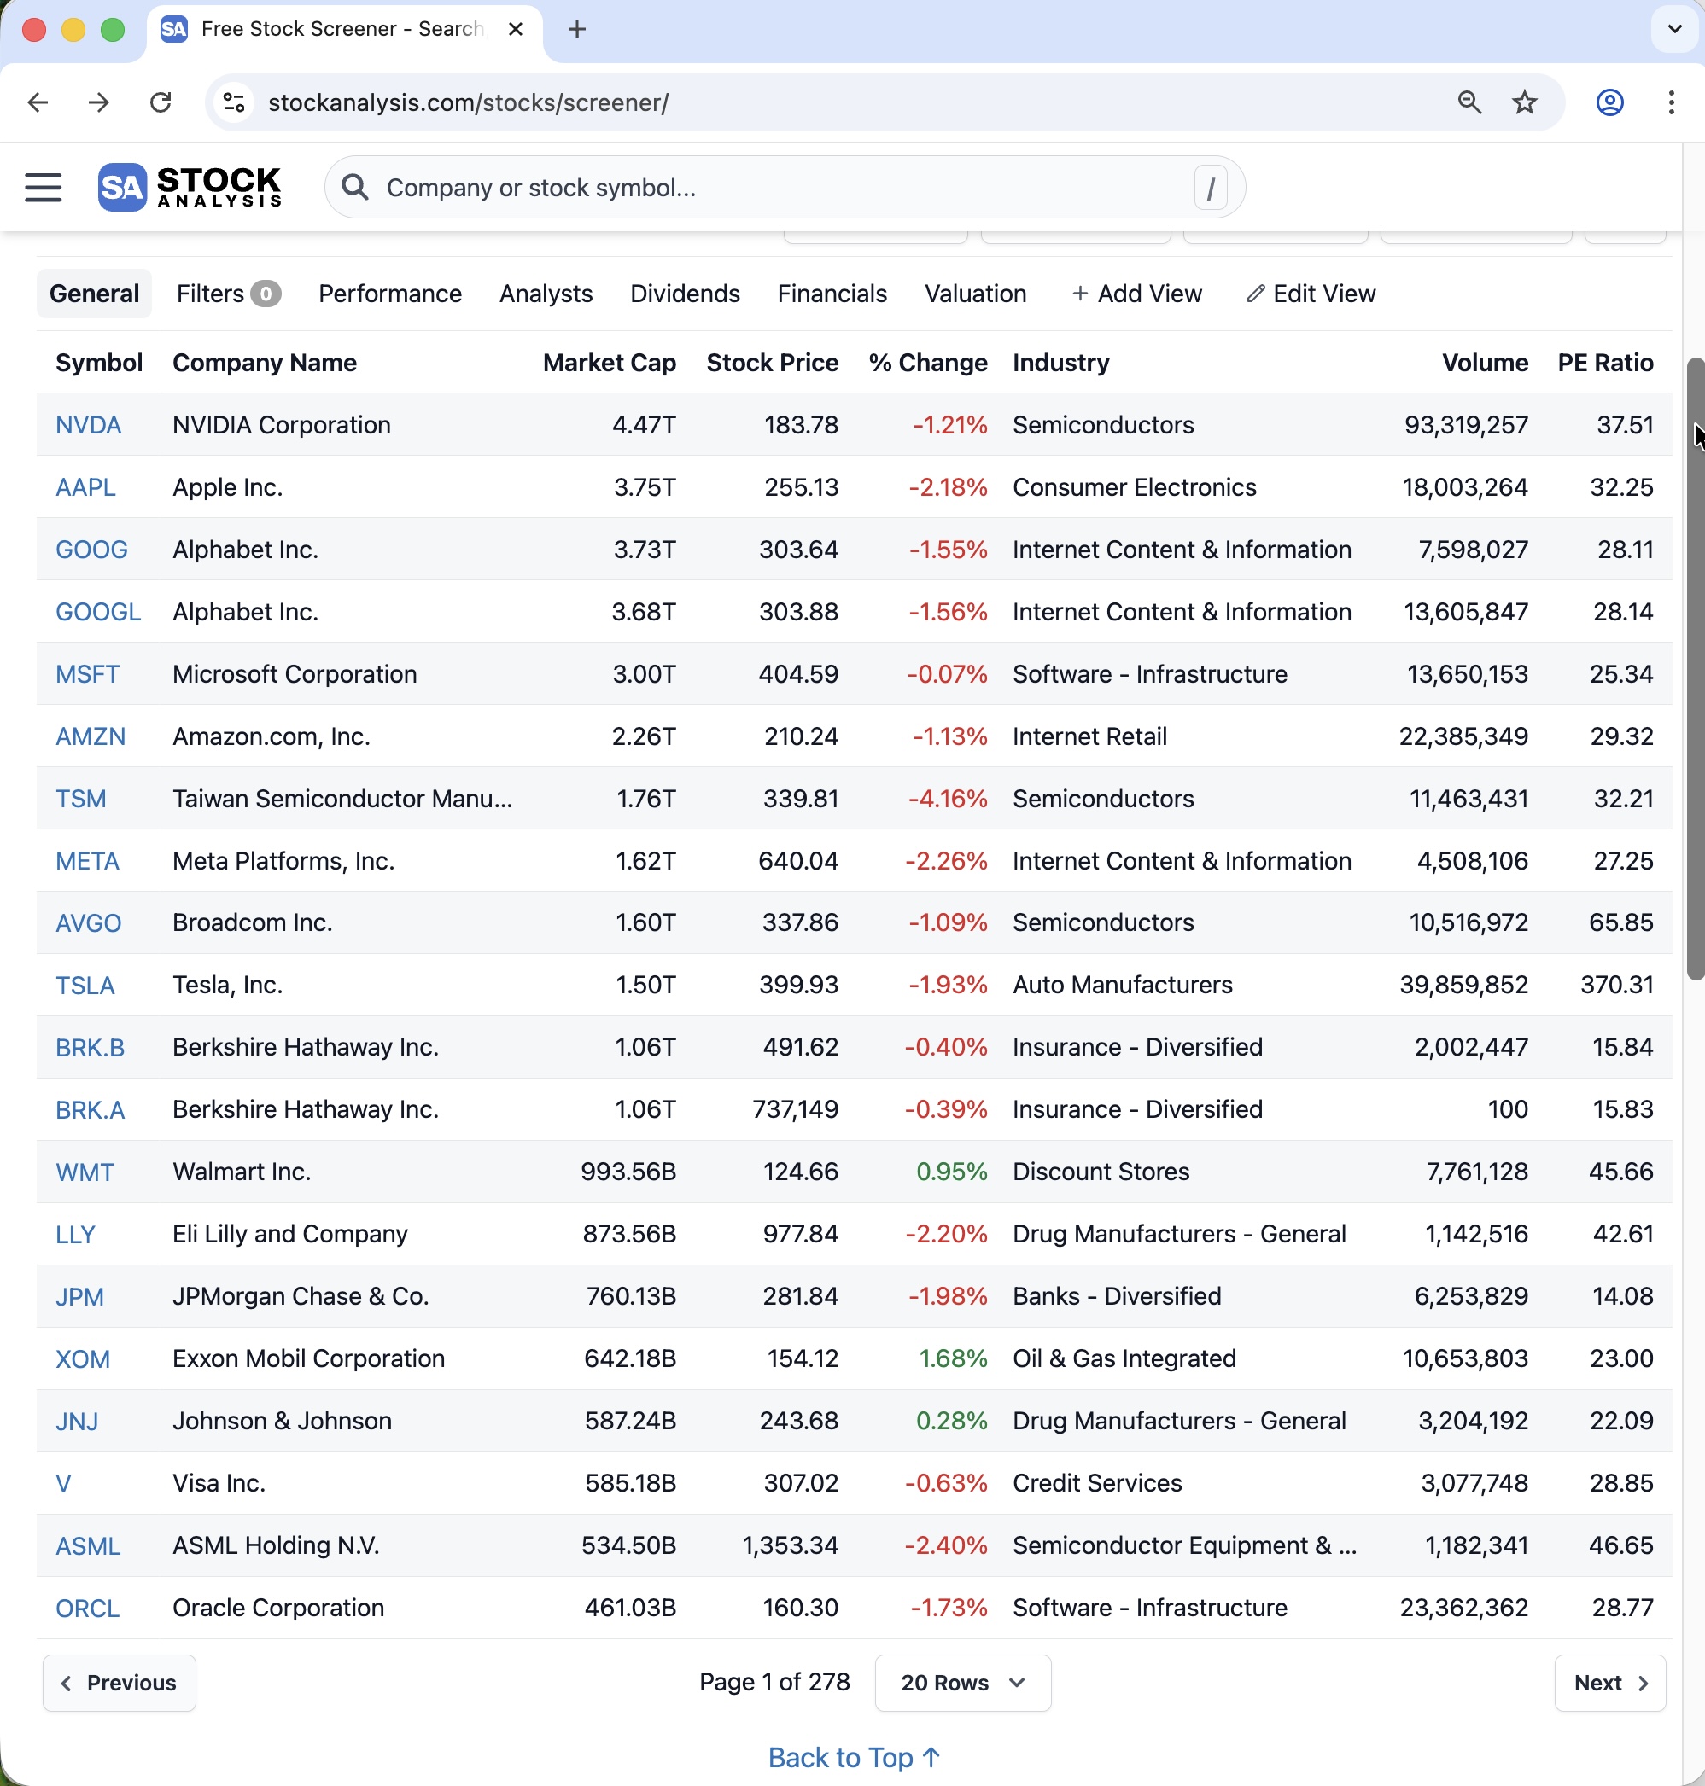The height and width of the screenshot is (1786, 1705).
Task: Open the Filters tab
Action: 227,294
